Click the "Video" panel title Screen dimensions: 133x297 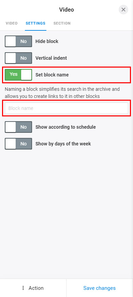point(66,10)
